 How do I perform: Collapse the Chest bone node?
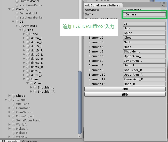pyautogui.click(x=28, y=83)
